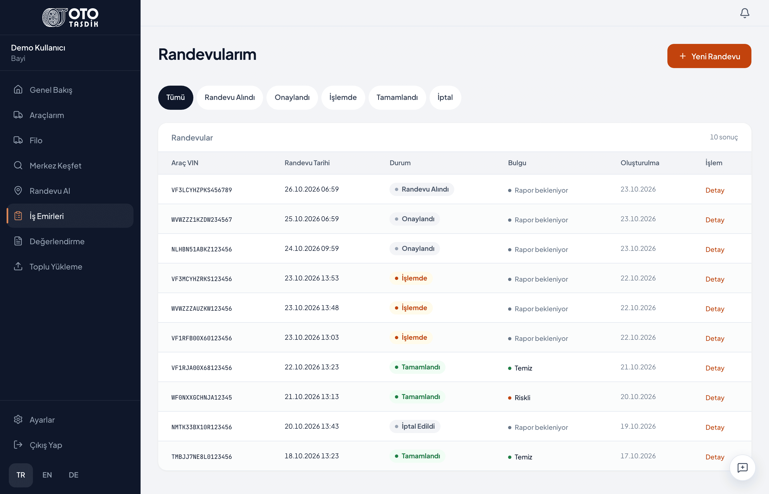Image resolution: width=769 pixels, height=494 pixels.
Task: Click the 10 sonuç result count
Action: (x=724, y=137)
